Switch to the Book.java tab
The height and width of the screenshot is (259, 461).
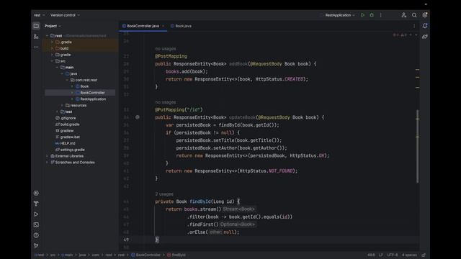tap(181, 26)
